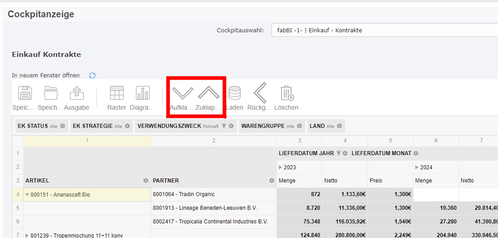Click In neuem Fenster öffnen link
Image resolution: width=498 pixels, height=238 pixels.
[x=46, y=75]
